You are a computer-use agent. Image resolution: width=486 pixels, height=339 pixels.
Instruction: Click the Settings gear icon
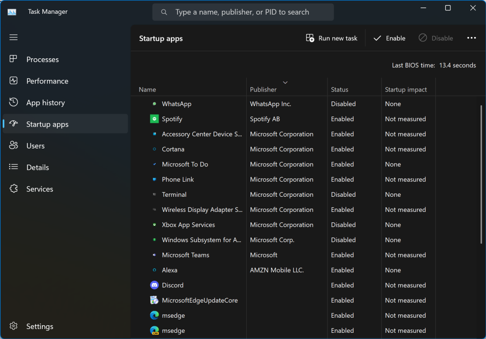14,326
